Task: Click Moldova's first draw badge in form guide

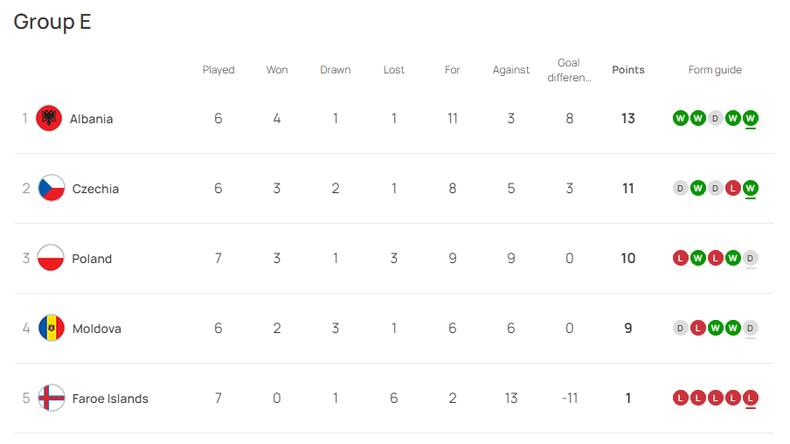Action: 680,329
